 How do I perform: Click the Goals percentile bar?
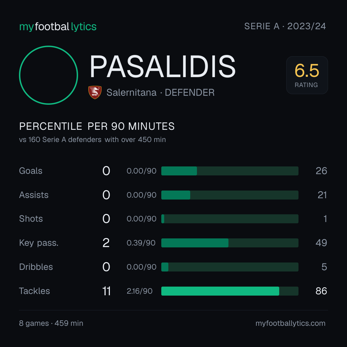(x=230, y=171)
